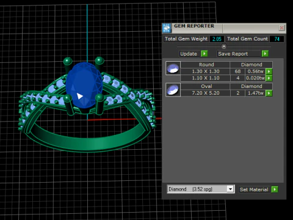This screenshot has width=293, height=220.
Task: Click the 0.020tw weight cell
Action: [255, 78]
